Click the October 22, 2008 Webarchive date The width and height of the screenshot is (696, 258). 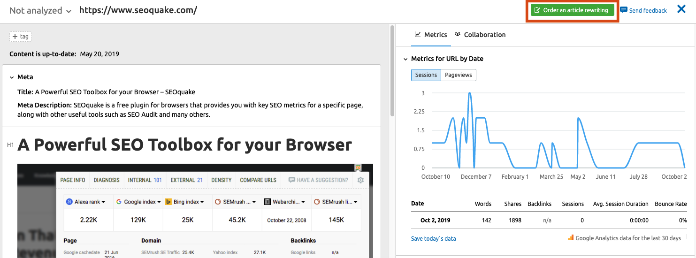pos(286,220)
